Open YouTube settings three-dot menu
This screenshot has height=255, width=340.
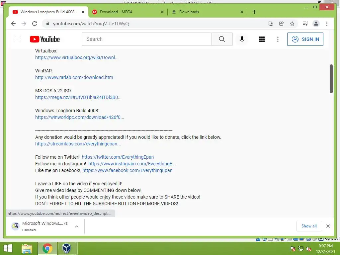[x=278, y=39]
